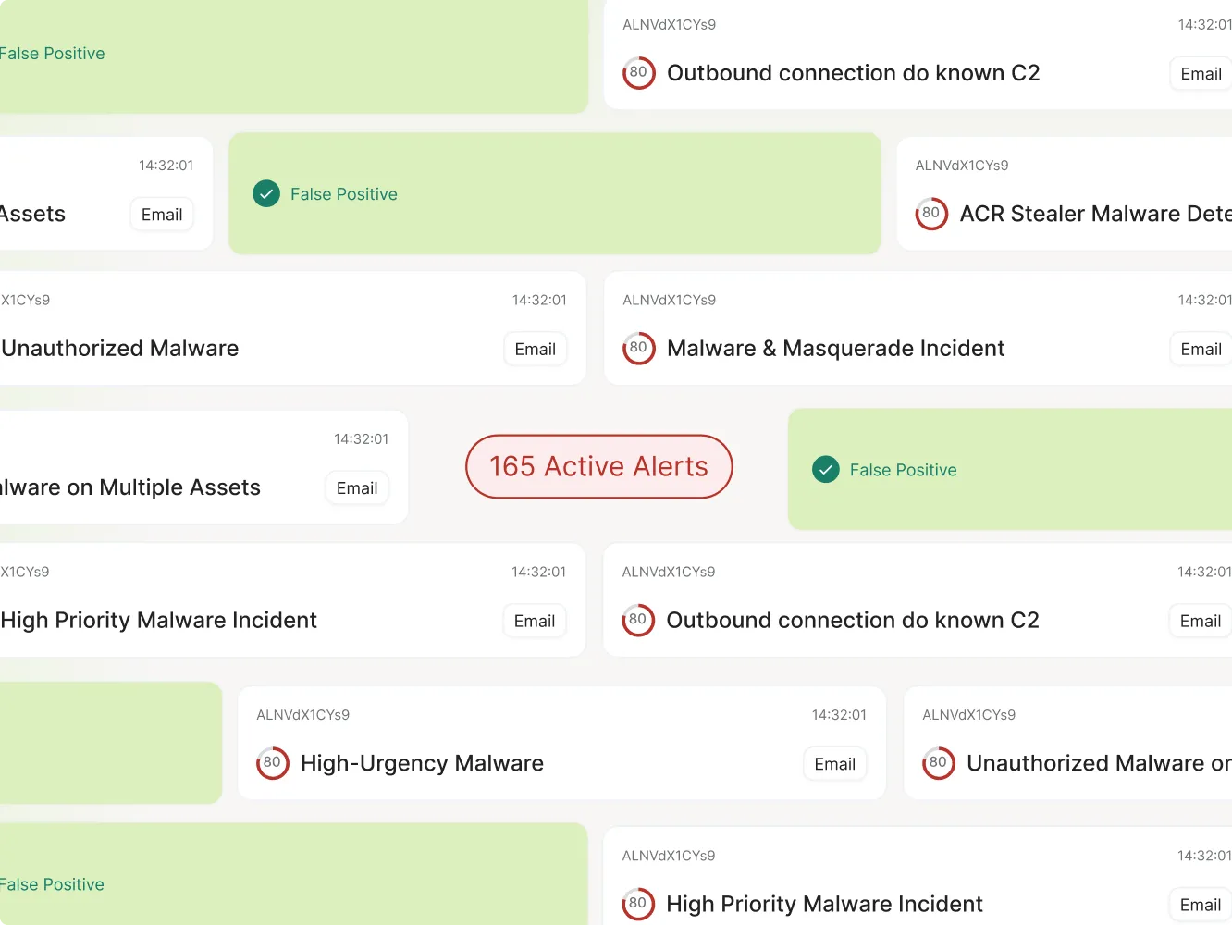Click Email button beside the lone Assets title
Image resolution: width=1232 pixels, height=925 pixels.
coord(162,214)
